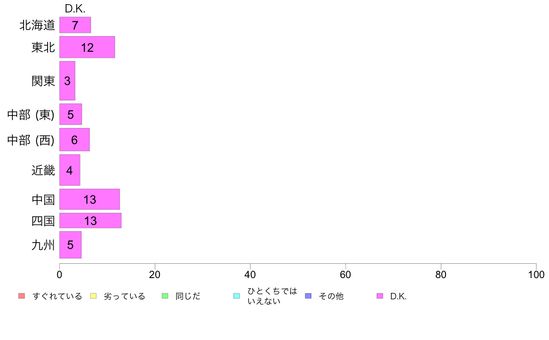The height and width of the screenshot is (340, 549).
Task: Click the magenta D.K. legend swatch
Action: pyautogui.click(x=380, y=296)
